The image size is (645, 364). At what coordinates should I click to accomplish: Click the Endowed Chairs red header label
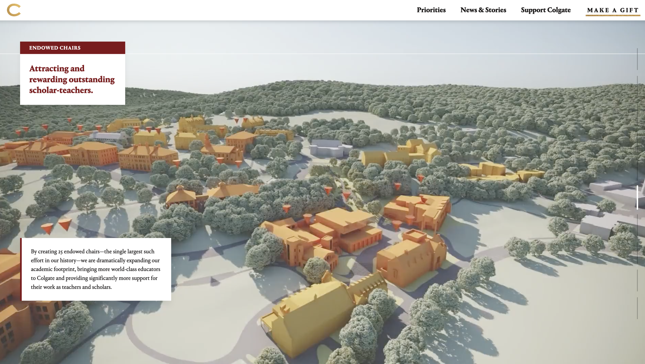55,48
